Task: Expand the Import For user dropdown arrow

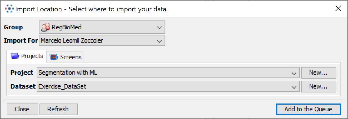Action: tap(159, 41)
